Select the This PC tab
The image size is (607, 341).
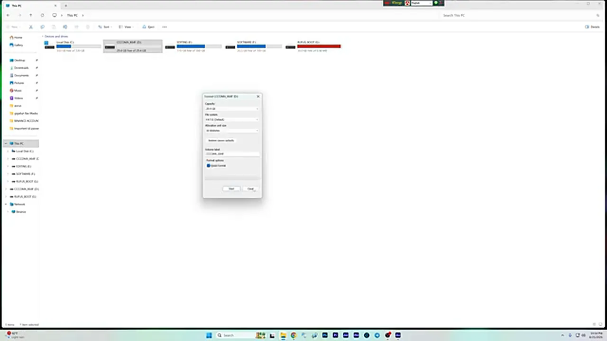31,6
